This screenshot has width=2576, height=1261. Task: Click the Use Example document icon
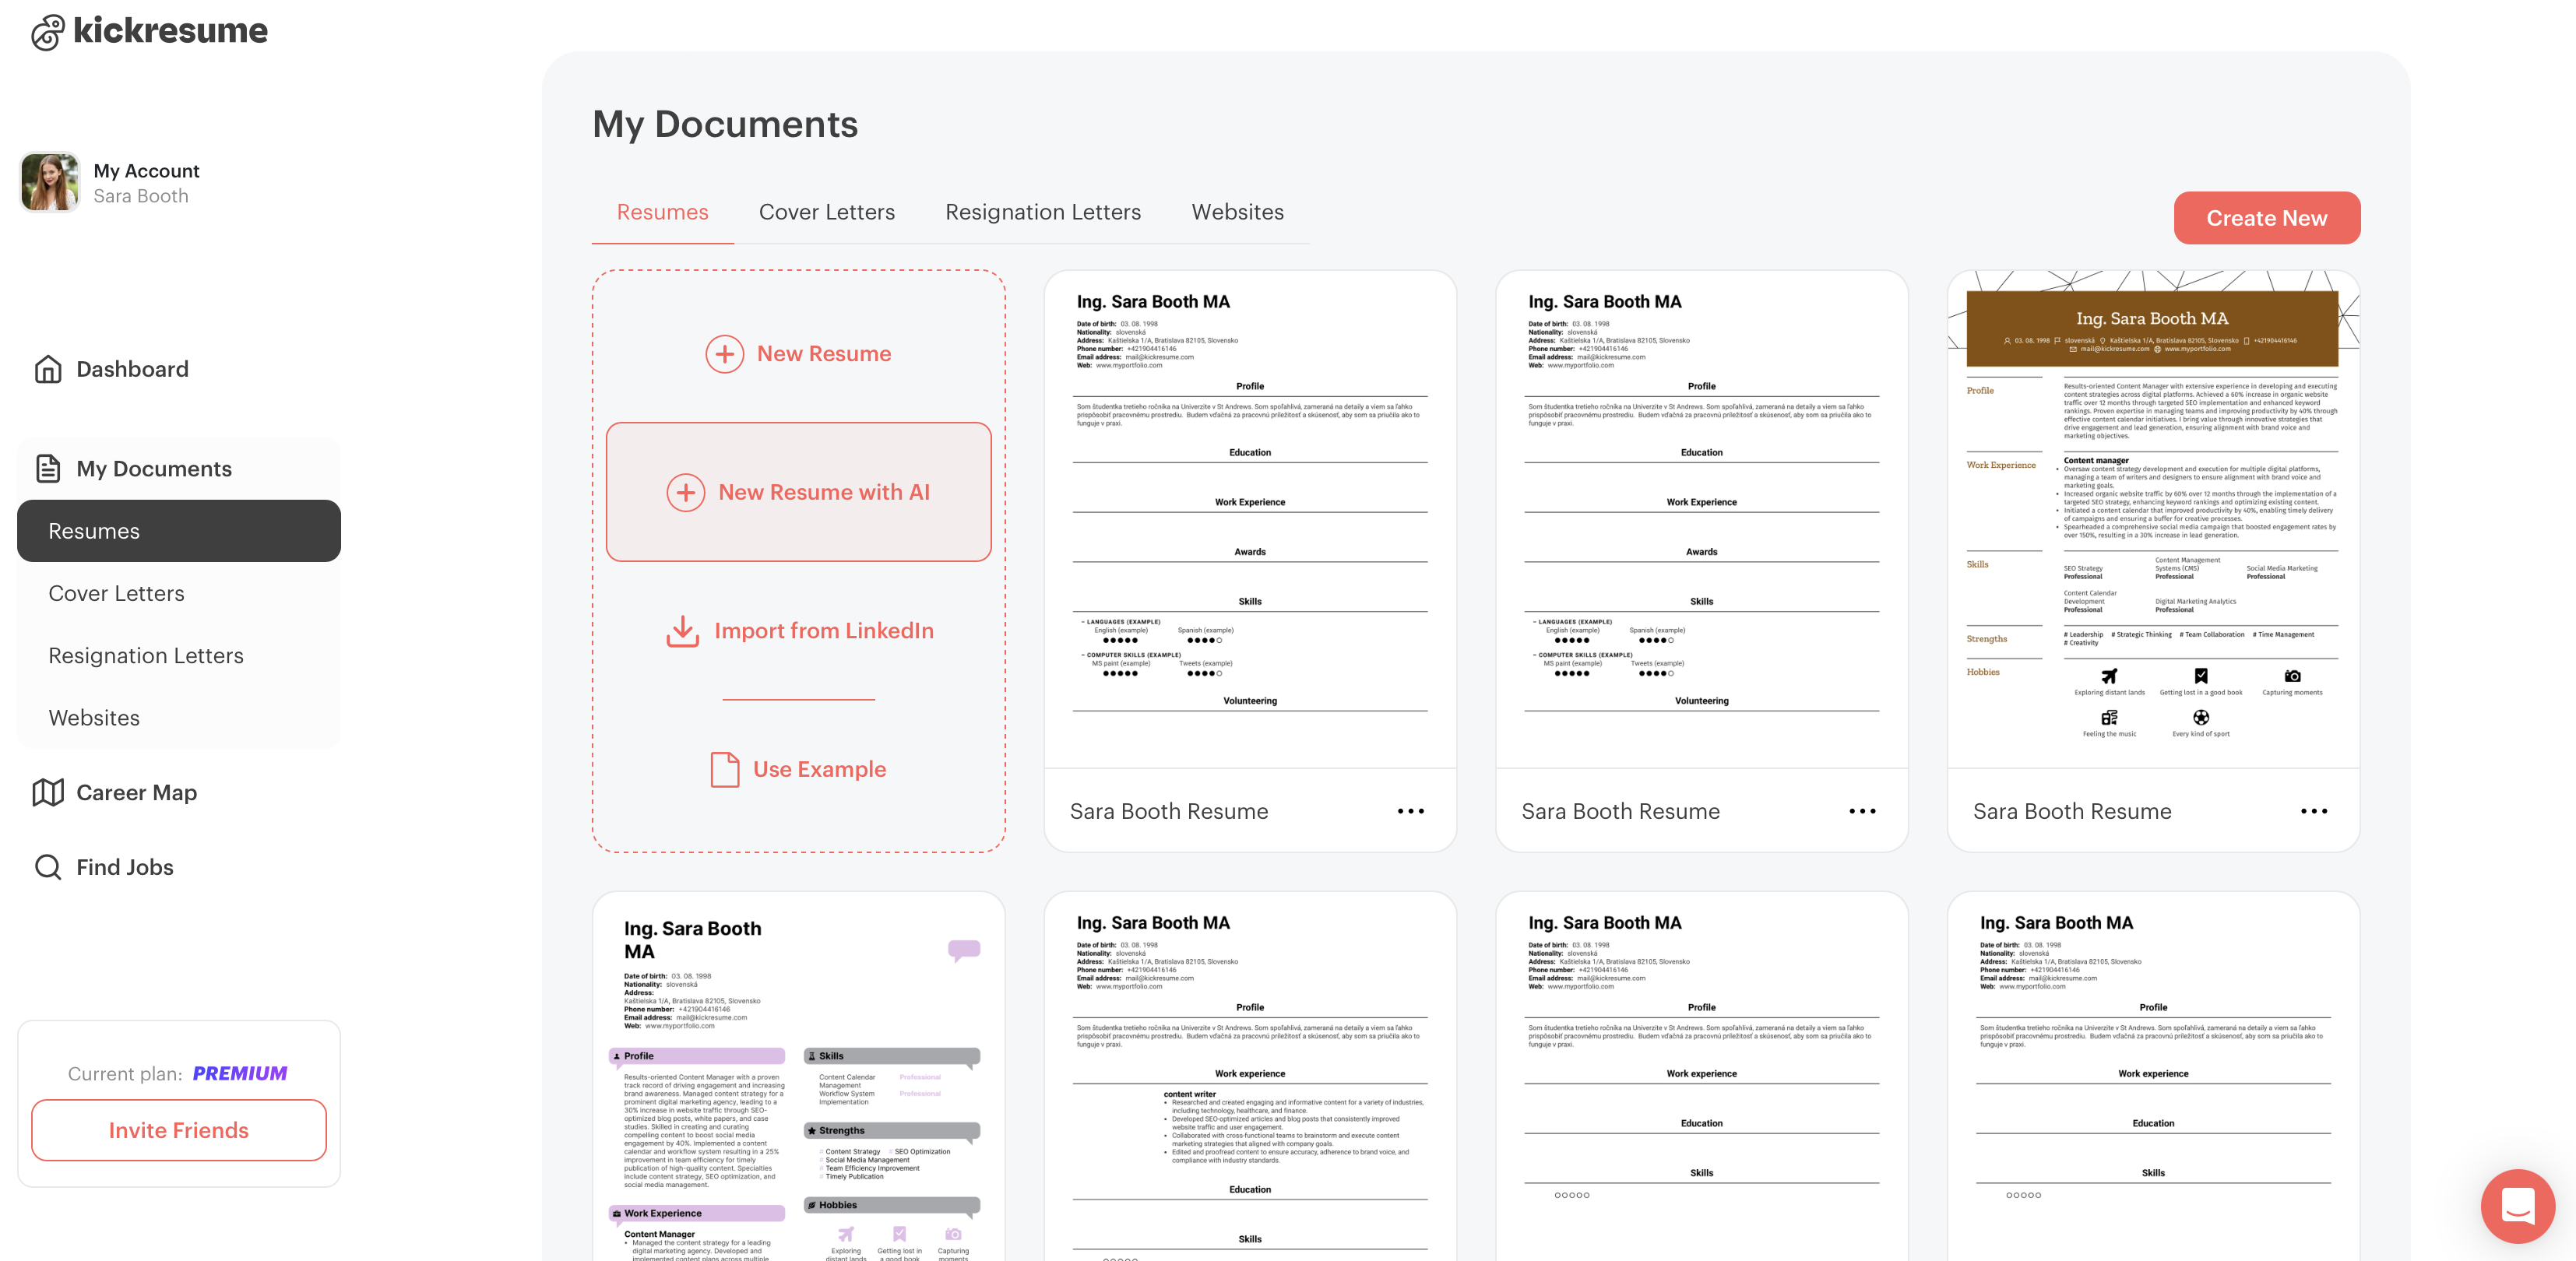[724, 769]
